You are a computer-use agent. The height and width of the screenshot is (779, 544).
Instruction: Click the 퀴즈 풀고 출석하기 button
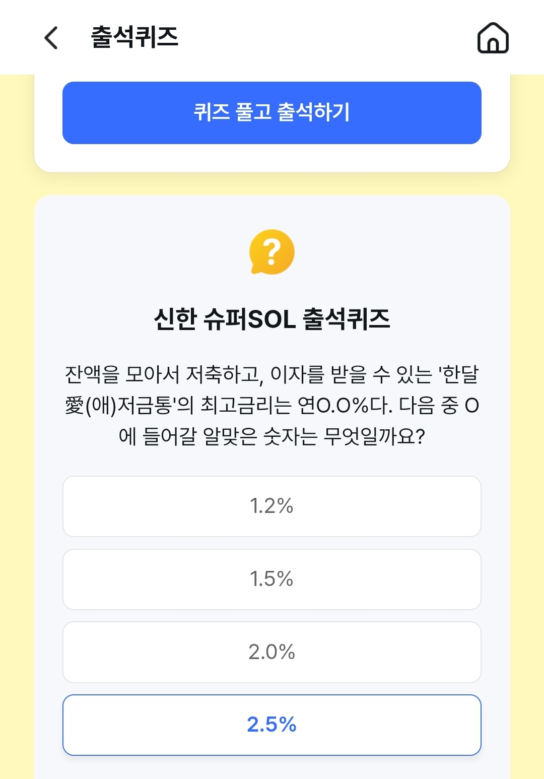click(x=272, y=113)
